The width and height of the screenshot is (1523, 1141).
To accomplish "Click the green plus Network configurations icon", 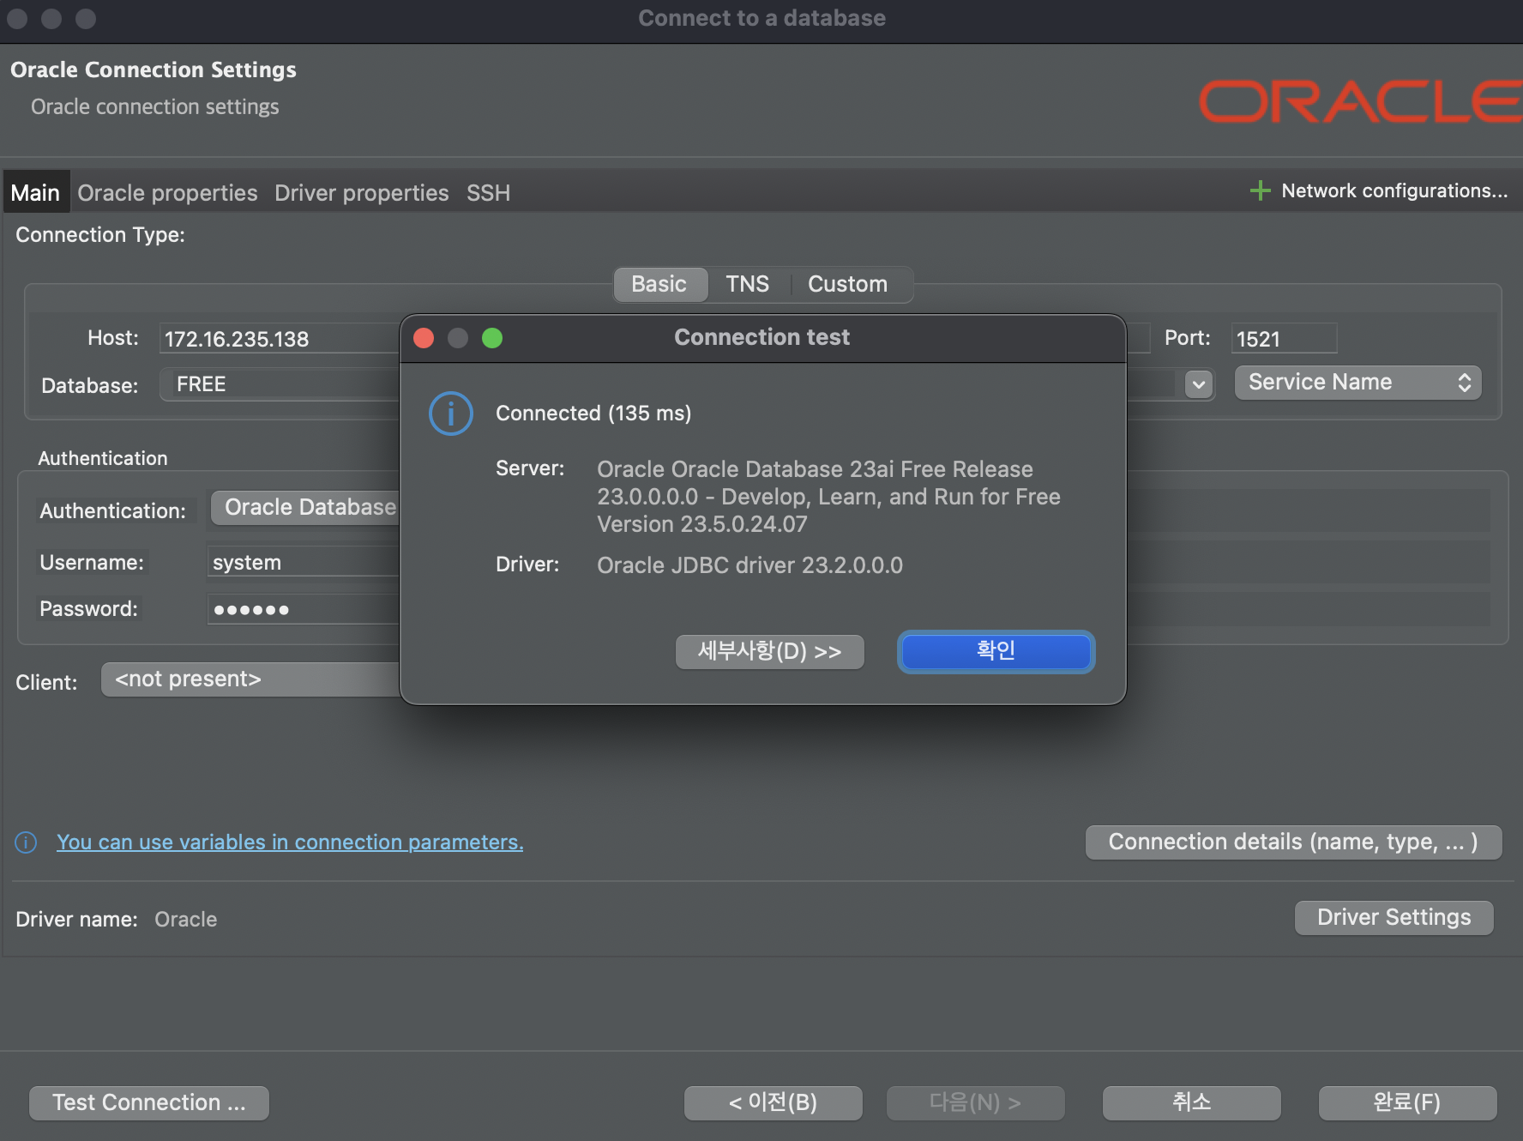I will pos(1260,190).
